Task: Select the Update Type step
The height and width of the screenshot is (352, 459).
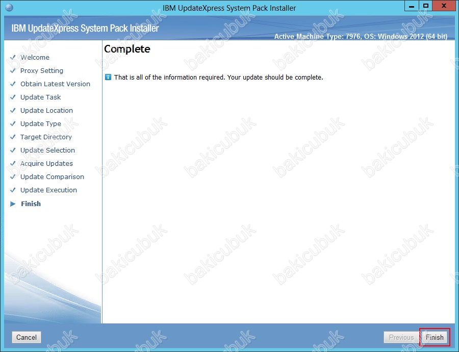Action: click(x=41, y=123)
